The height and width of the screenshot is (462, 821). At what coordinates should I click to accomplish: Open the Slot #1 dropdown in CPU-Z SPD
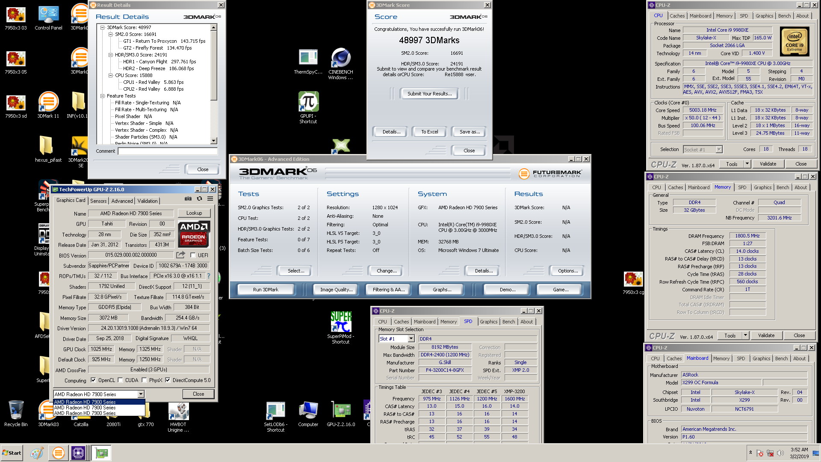tap(411, 339)
